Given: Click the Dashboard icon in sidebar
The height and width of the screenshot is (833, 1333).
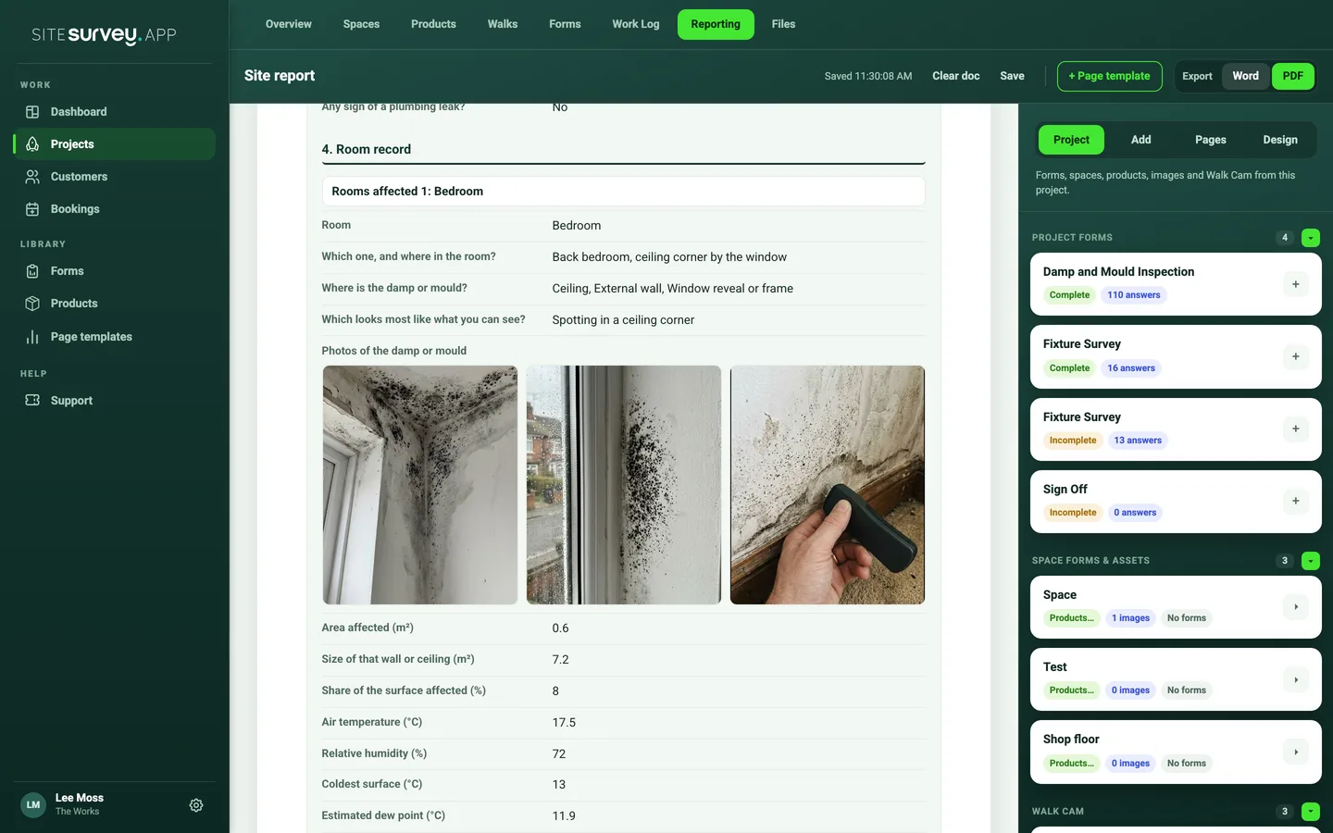Looking at the screenshot, I should (x=32, y=112).
